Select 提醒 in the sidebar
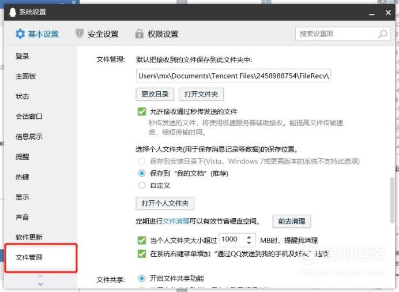 tap(22, 156)
